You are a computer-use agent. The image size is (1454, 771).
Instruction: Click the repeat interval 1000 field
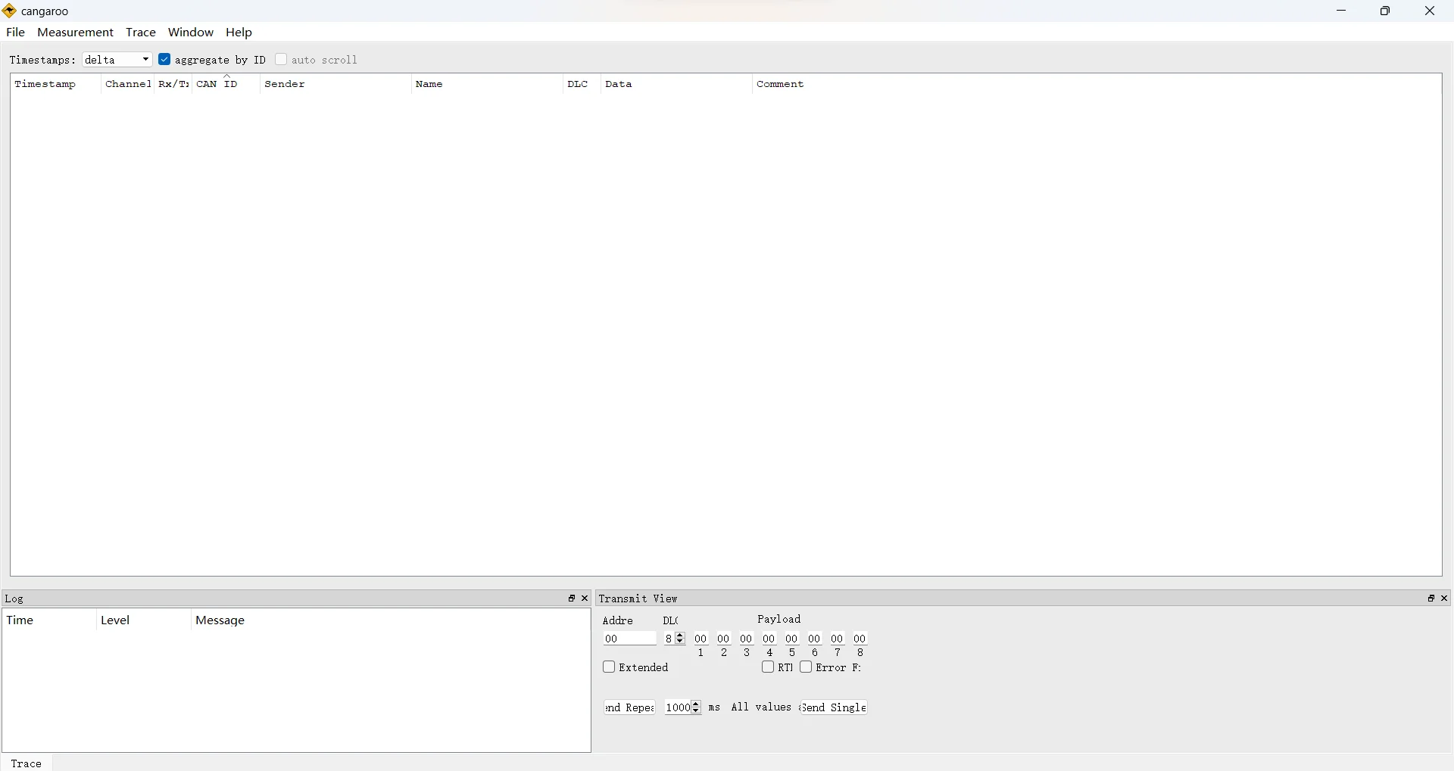[x=678, y=707]
